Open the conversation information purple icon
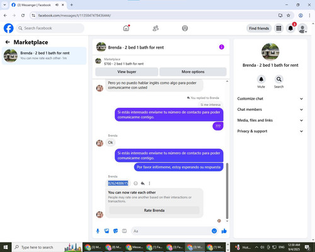 (222, 47)
